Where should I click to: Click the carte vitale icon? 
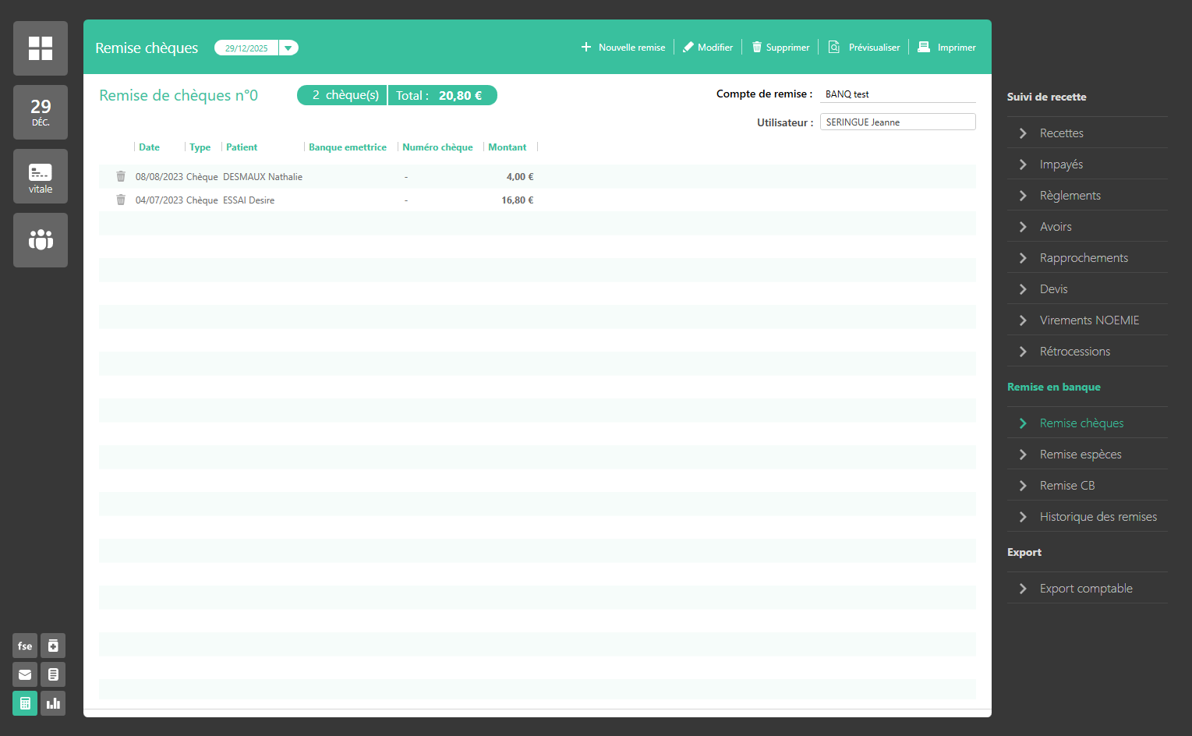(x=41, y=177)
